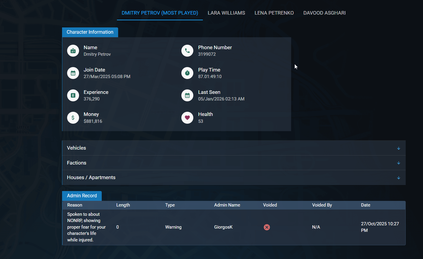Click the stopwatch icon for Play Time
This screenshot has width=423, height=259.
tap(187, 73)
